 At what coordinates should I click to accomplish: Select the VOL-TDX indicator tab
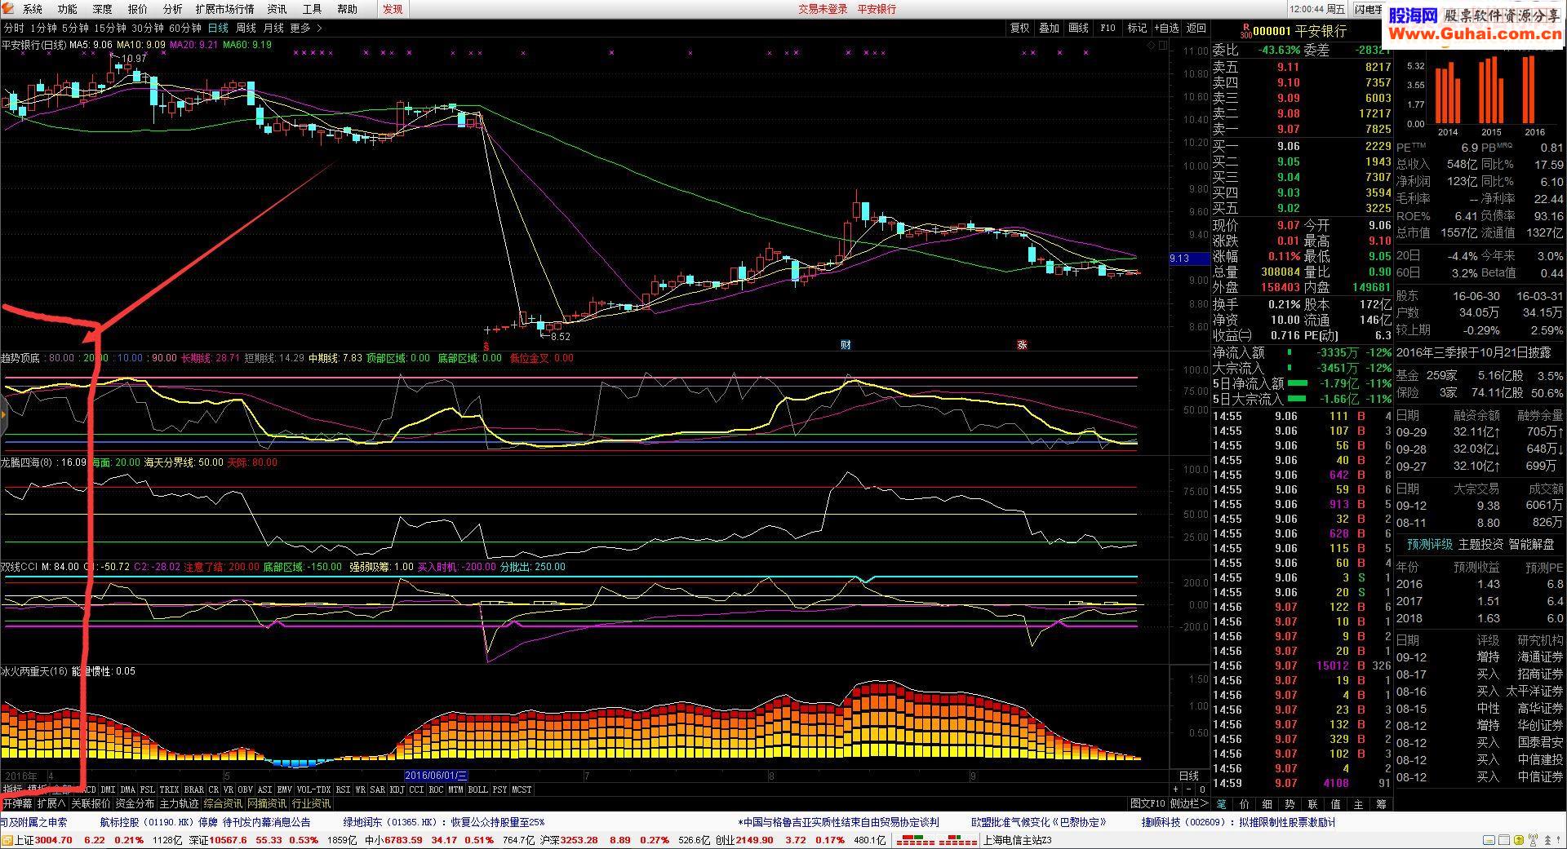click(x=313, y=789)
